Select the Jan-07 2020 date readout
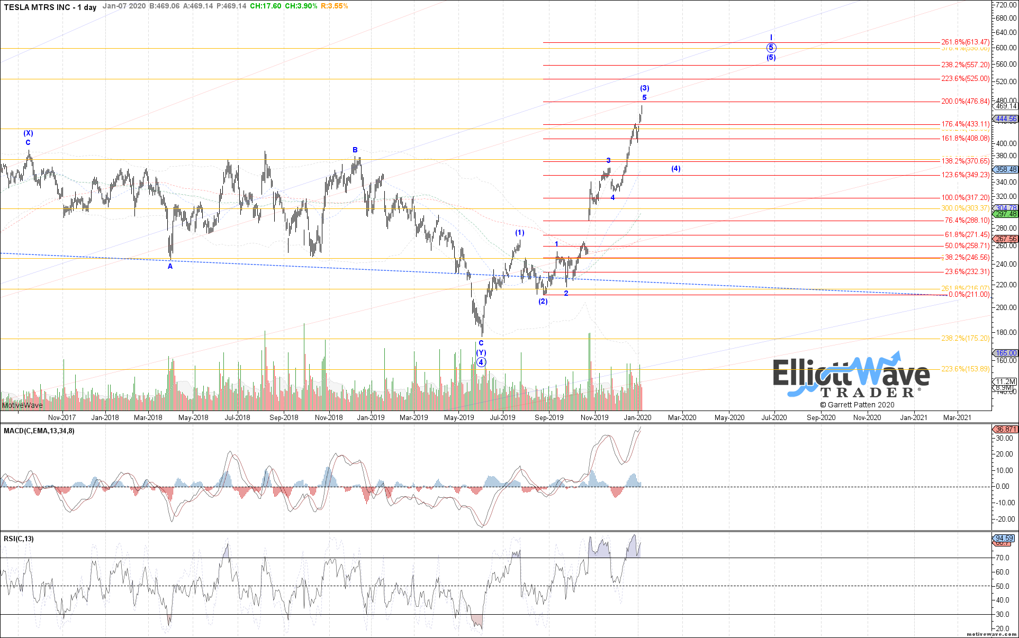 (x=125, y=6)
